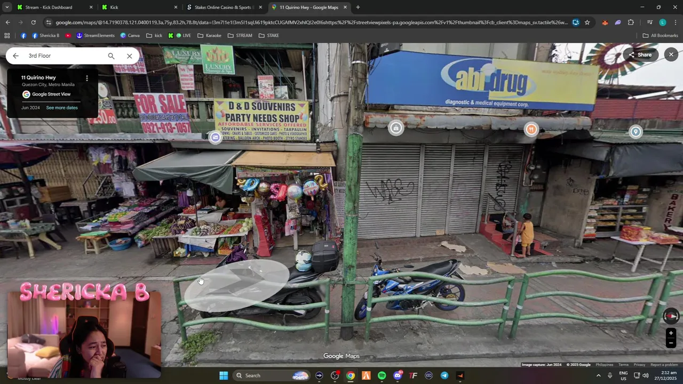
Task: Open the All Bookmarks folder
Action: tap(660, 36)
